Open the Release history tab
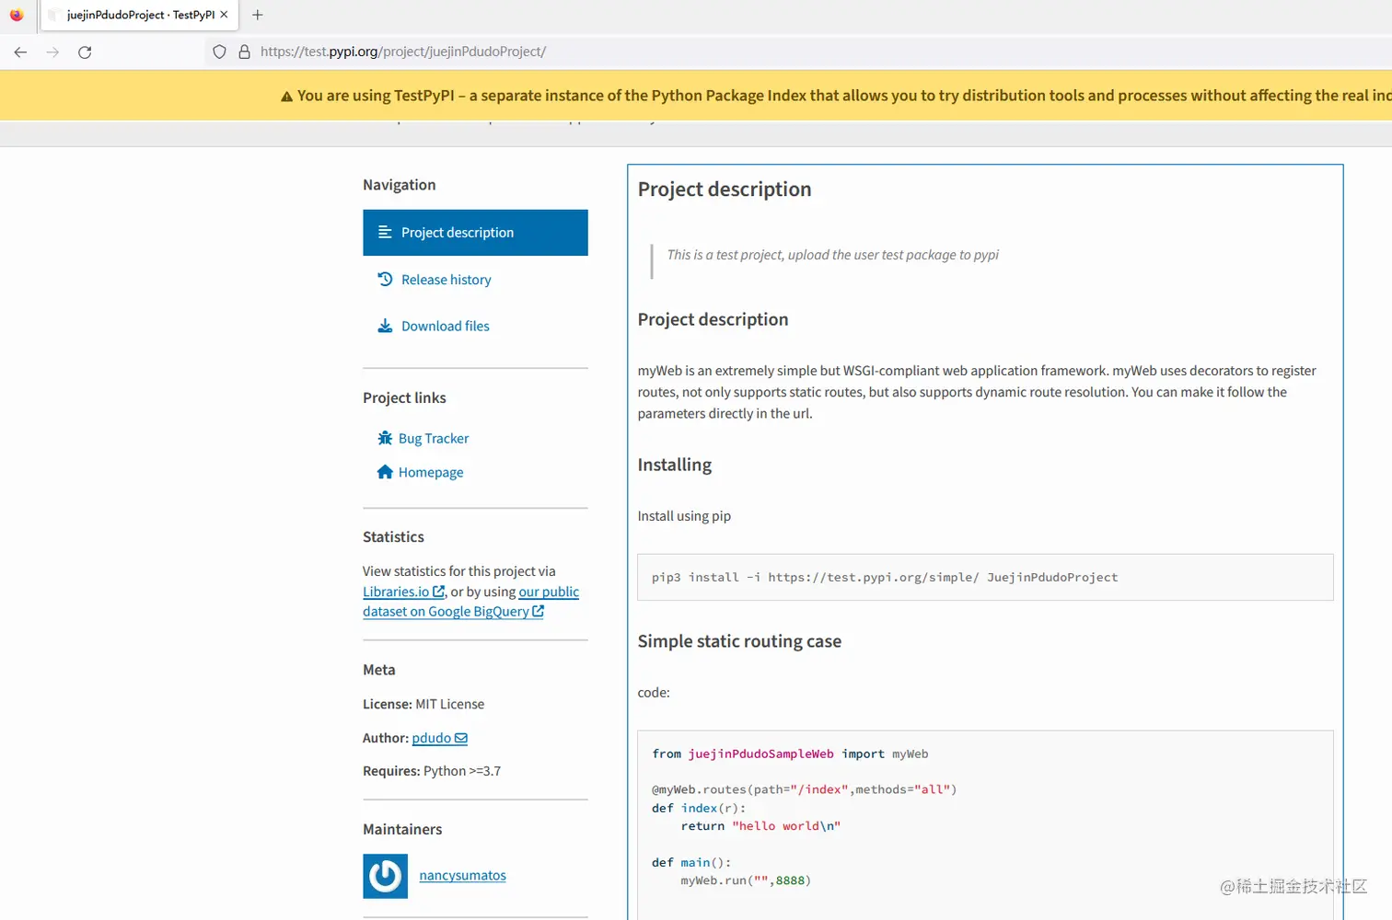1392x920 pixels. 446,280
